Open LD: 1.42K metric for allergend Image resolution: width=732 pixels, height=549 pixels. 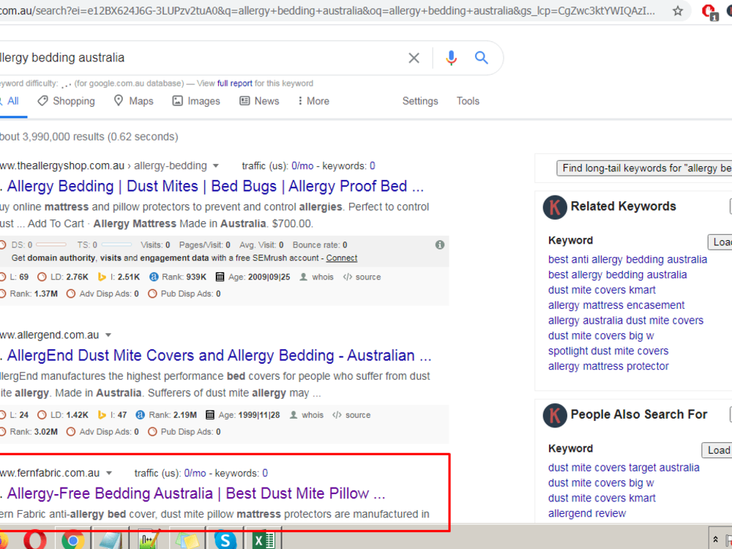coord(62,415)
